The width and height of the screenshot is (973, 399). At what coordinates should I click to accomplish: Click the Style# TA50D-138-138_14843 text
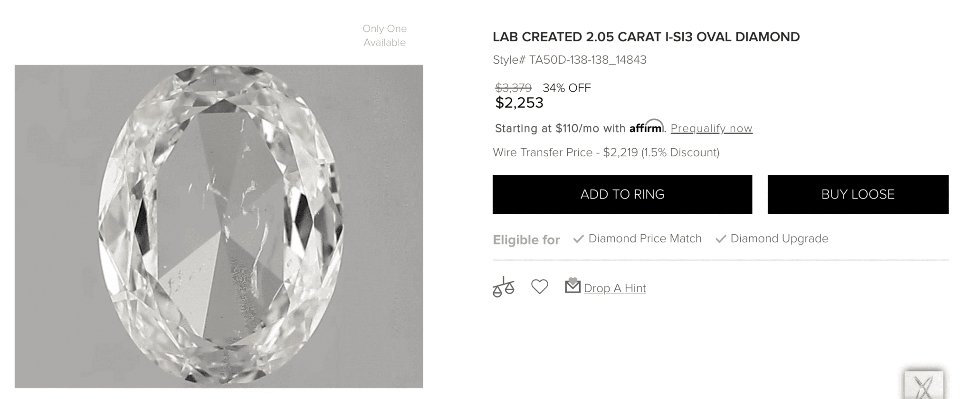click(x=570, y=60)
